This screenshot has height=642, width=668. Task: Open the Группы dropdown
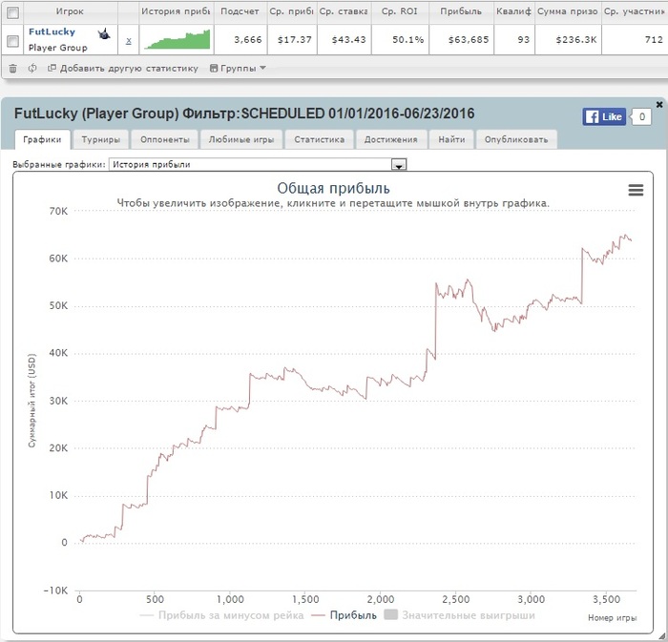tap(238, 68)
